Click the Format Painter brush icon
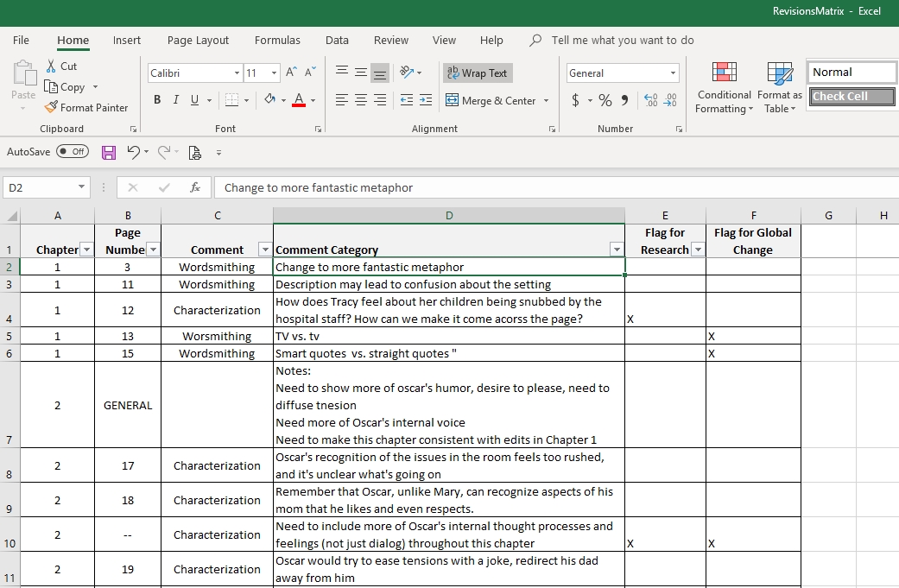 (51, 108)
